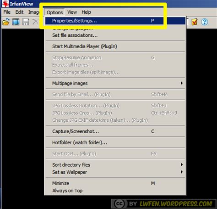The width and height of the screenshot is (217, 209).
Task: Select Hotfolder (watch folder)...
Action: click(x=115, y=142)
